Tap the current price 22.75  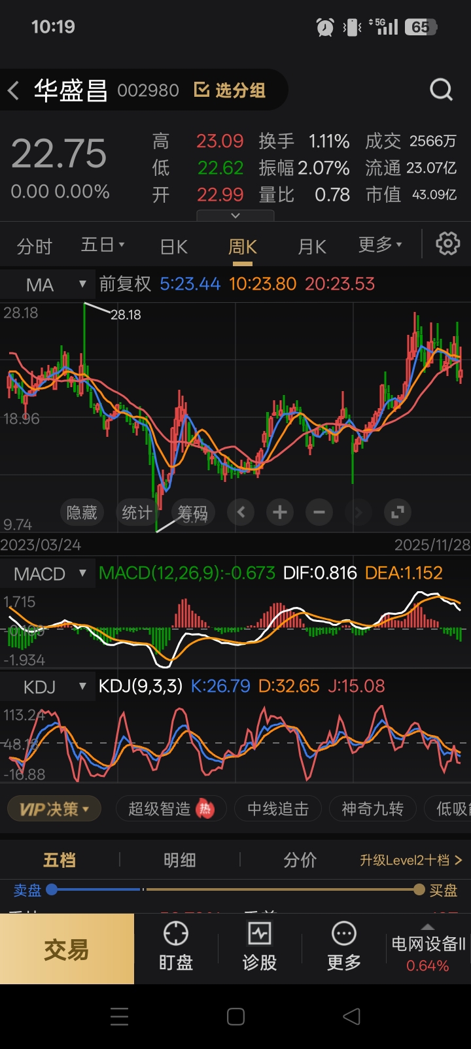(x=59, y=154)
